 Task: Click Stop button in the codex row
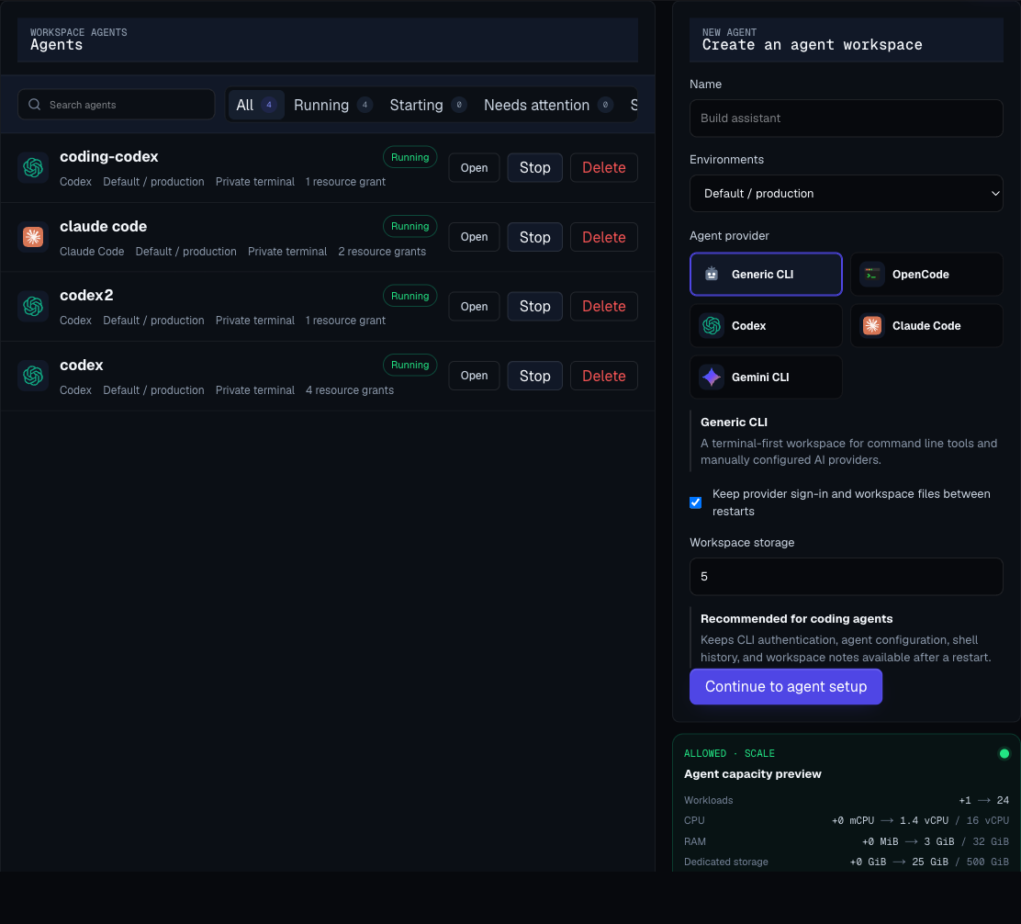(534, 376)
